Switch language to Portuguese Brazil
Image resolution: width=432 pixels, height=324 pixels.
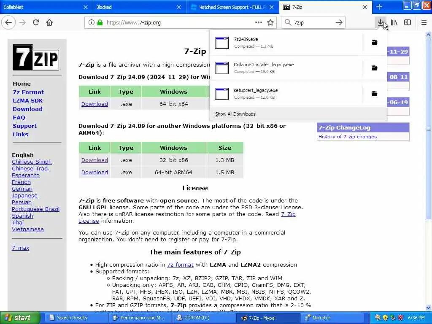pyautogui.click(x=35, y=209)
